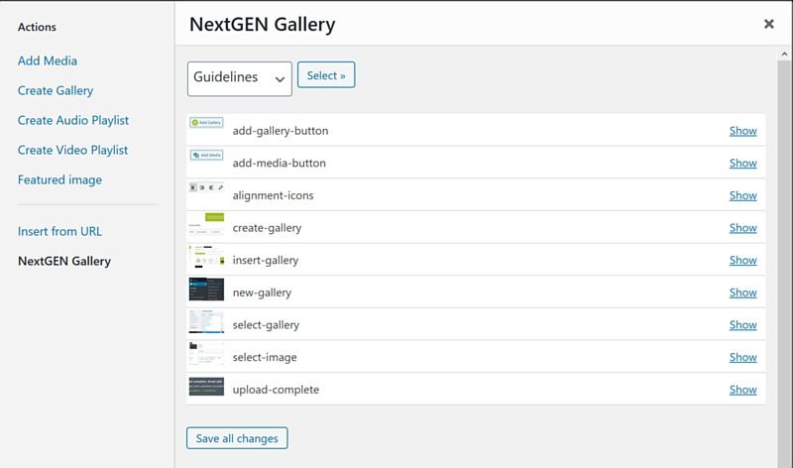Open the create-gallery thumbnail
The height and width of the screenshot is (468, 793).
[x=206, y=224]
